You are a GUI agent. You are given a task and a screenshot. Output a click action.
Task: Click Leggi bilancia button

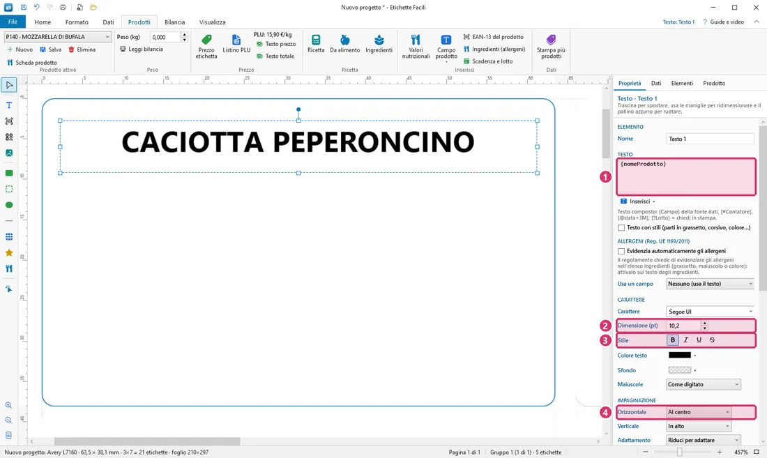tap(142, 49)
